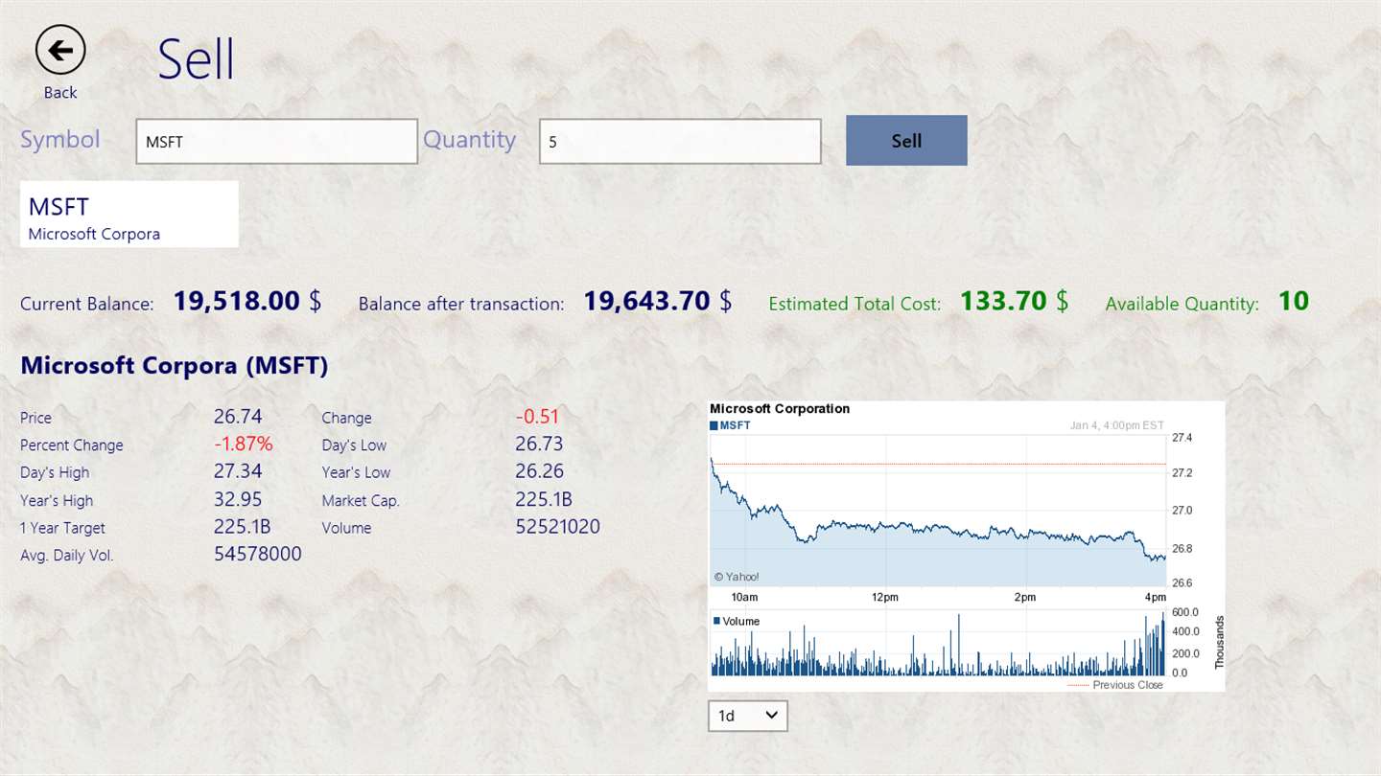This screenshot has height=776, width=1381.
Task: Click the Microsoft Corpora (MSFT) heading
Action: pos(175,365)
